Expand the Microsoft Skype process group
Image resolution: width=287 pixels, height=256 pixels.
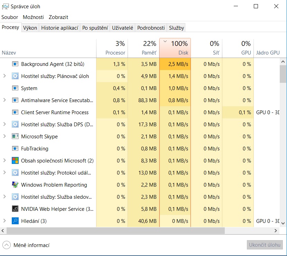4,137
